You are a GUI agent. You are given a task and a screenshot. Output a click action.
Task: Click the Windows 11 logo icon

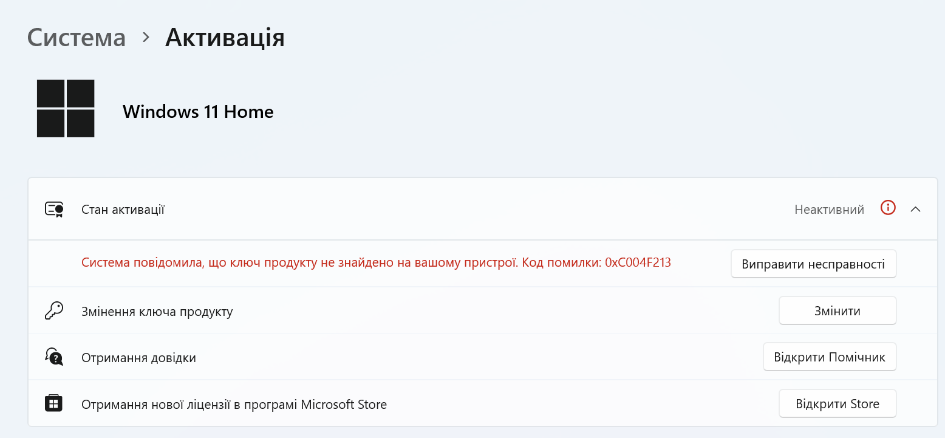pos(65,108)
